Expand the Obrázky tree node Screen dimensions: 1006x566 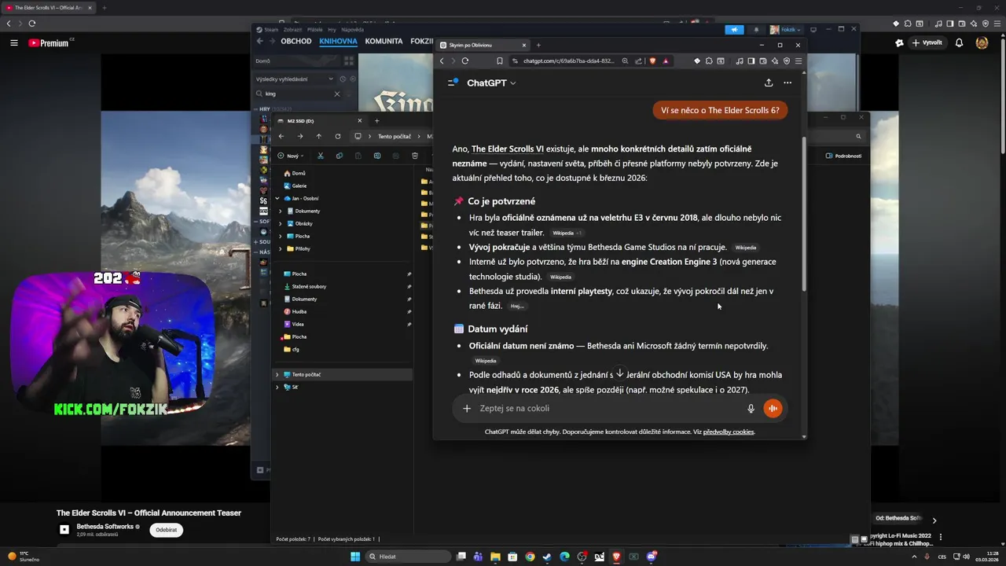click(281, 223)
